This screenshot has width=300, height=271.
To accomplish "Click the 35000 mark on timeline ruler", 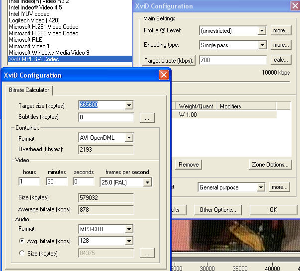I will click(x=240, y=268).
